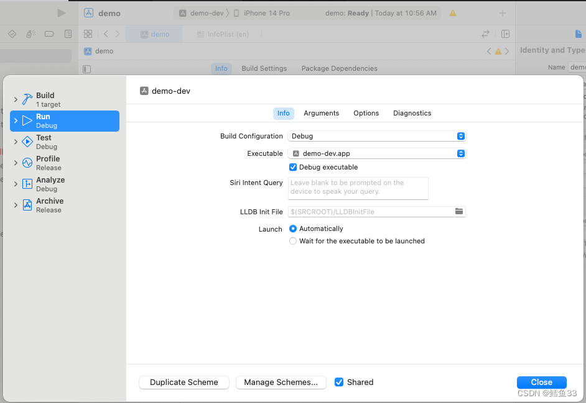Open the Executable demo-dev.app dropdown
Screen dimensions: 586x403
click(x=460, y=153)
